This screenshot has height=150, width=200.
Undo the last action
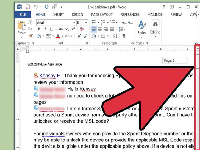36,7
